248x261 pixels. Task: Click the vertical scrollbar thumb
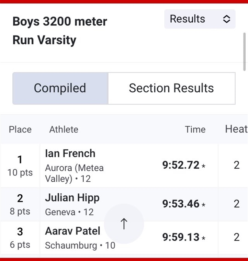(244, 52)
